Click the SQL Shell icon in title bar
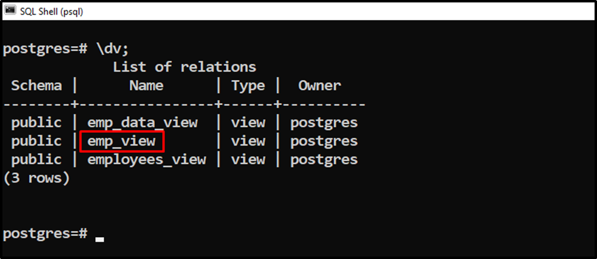This screenshot has width=597, height=259. click(10, 10)
